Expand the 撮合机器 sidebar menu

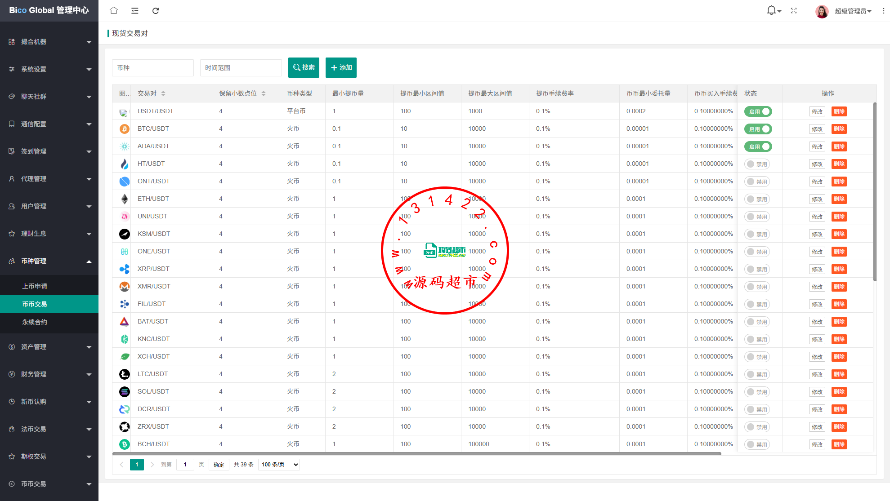click(x=49, y=42)
